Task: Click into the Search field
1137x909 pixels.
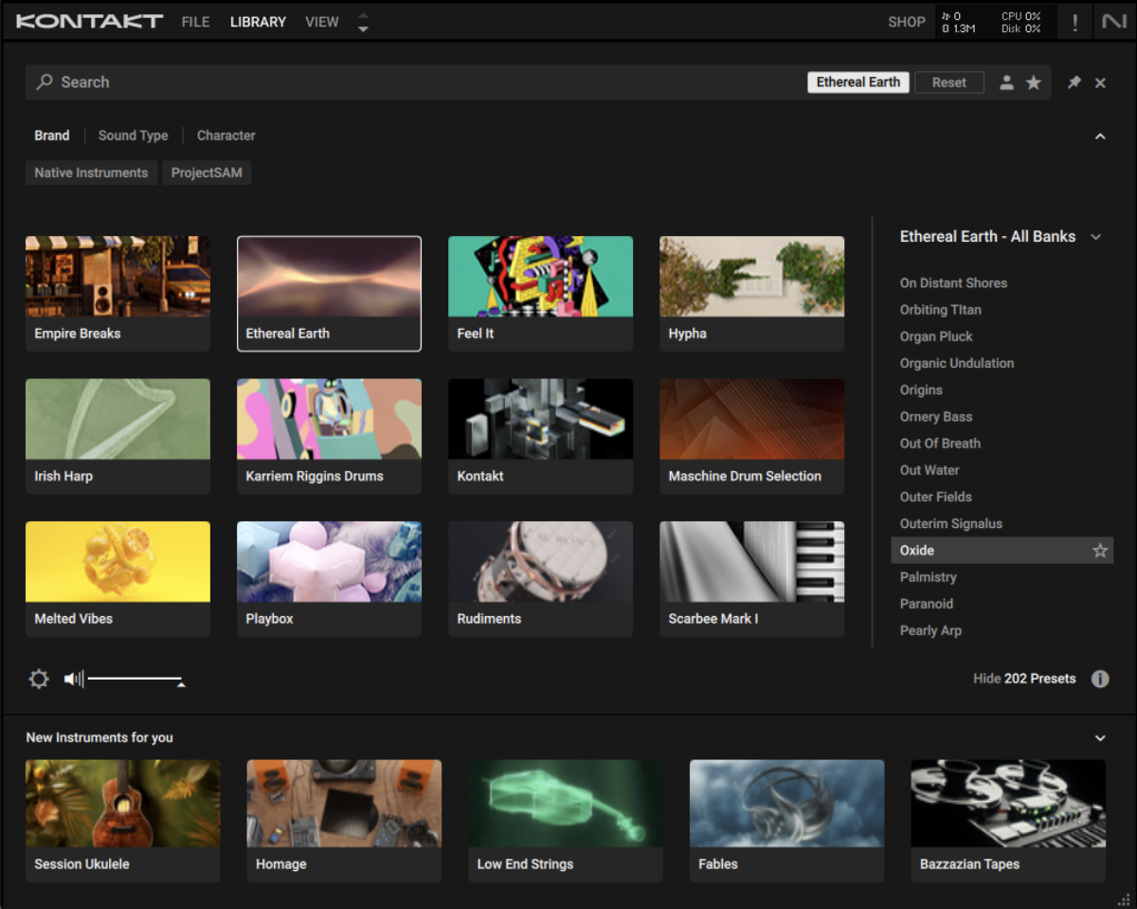Action: pyautogui.click(x=417, y=82)
